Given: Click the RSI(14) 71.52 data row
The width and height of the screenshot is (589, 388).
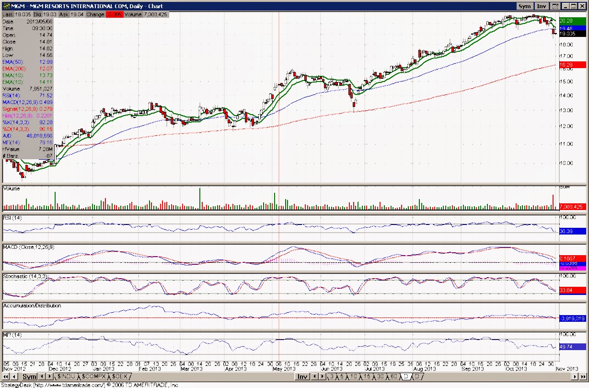Looking at the screenshot, I should point(27,96).
